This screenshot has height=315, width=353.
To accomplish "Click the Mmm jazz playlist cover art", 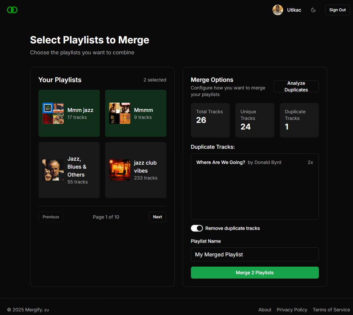I will [53, 113].
